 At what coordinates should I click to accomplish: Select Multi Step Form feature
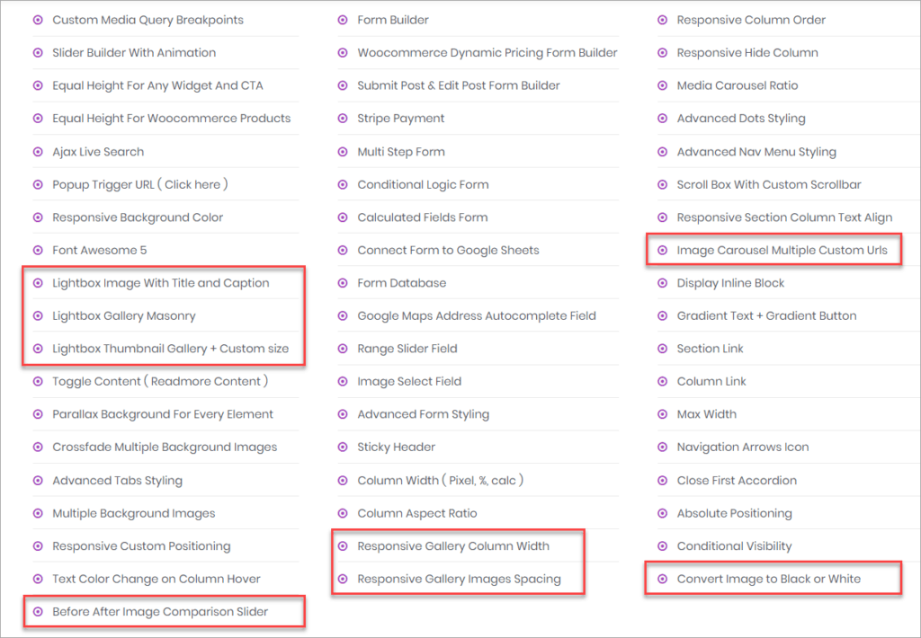click(x=400, y=152)
